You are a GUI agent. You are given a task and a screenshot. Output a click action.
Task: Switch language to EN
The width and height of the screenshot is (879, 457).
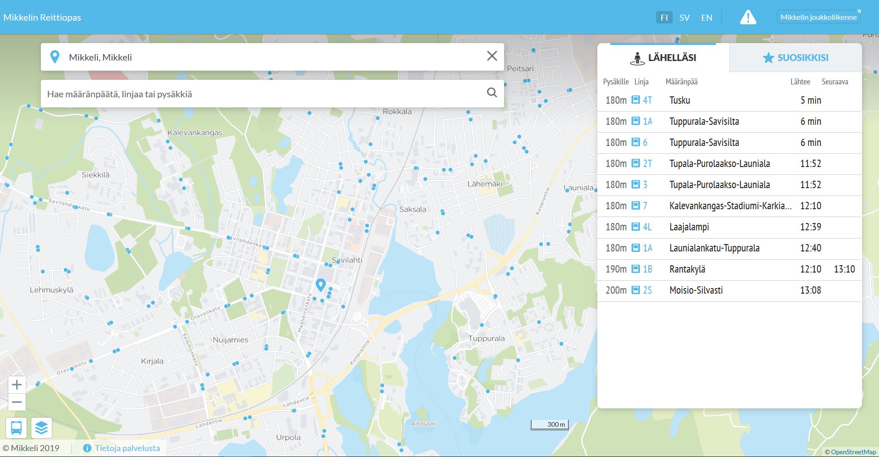[x=706, y=18]
